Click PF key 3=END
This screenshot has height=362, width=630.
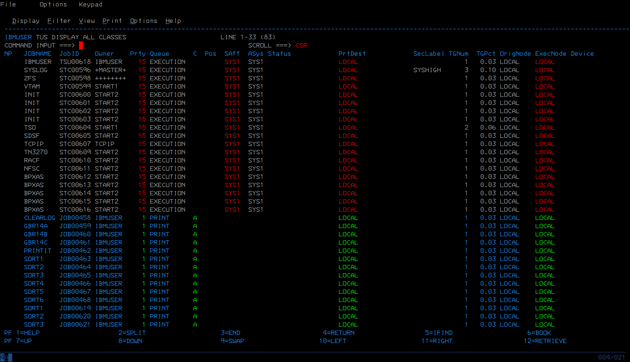pyautogui.click(x=230, y=333)
